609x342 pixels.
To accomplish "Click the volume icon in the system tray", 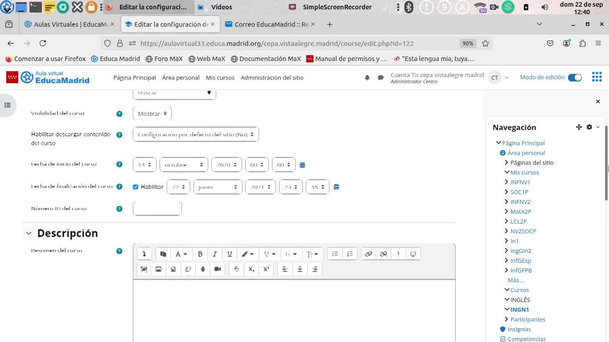I will point(544,7).
